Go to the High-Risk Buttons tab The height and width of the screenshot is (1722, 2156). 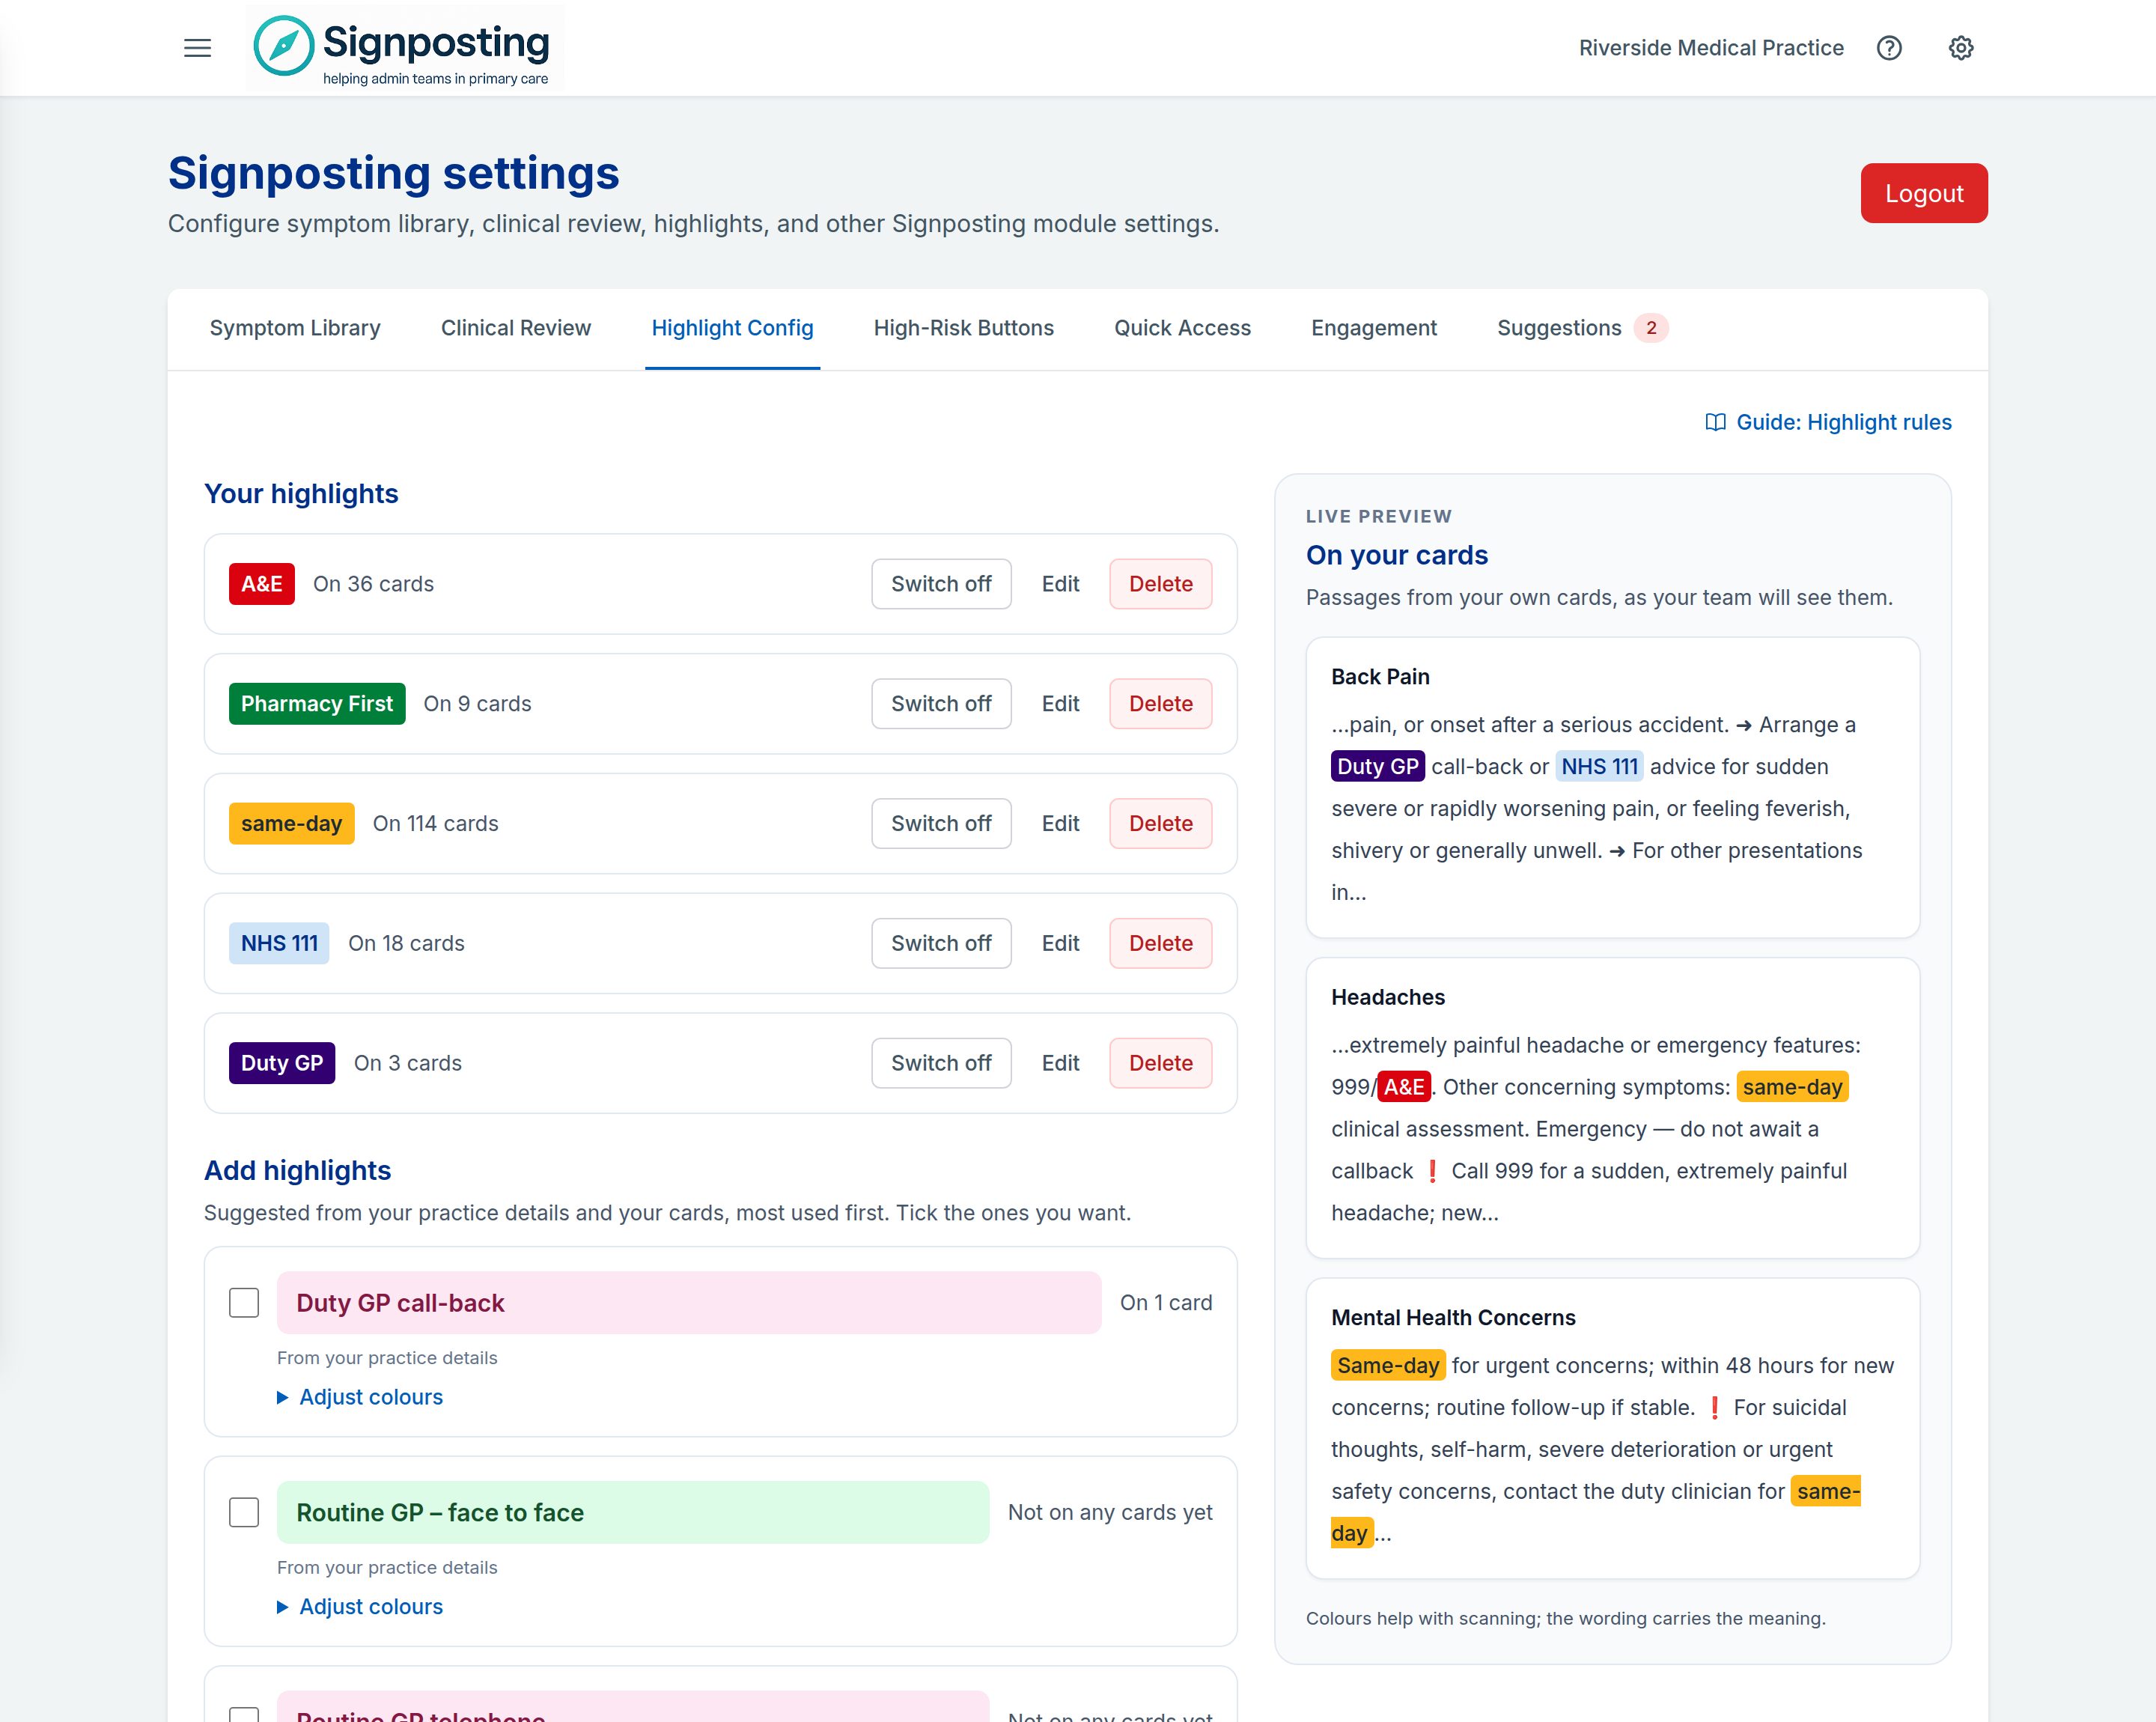[x=964, y=328]
